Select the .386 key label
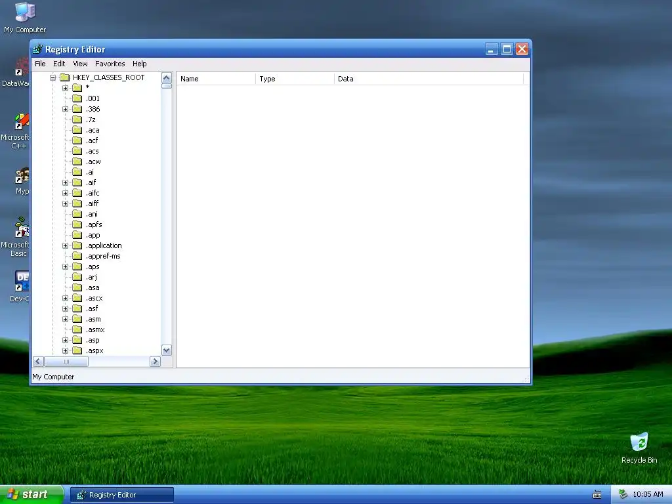The width and height of the screenshot is (672, 504). tap(93, 109)
